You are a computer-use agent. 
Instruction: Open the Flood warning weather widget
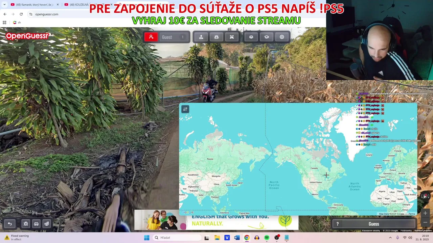click(x=17, y=238)
